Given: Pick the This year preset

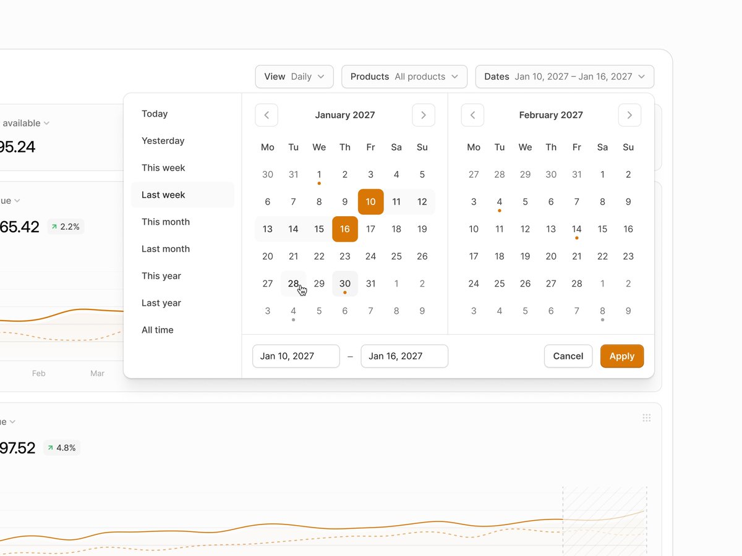Looking at the screenshot, I should [182, 276].
